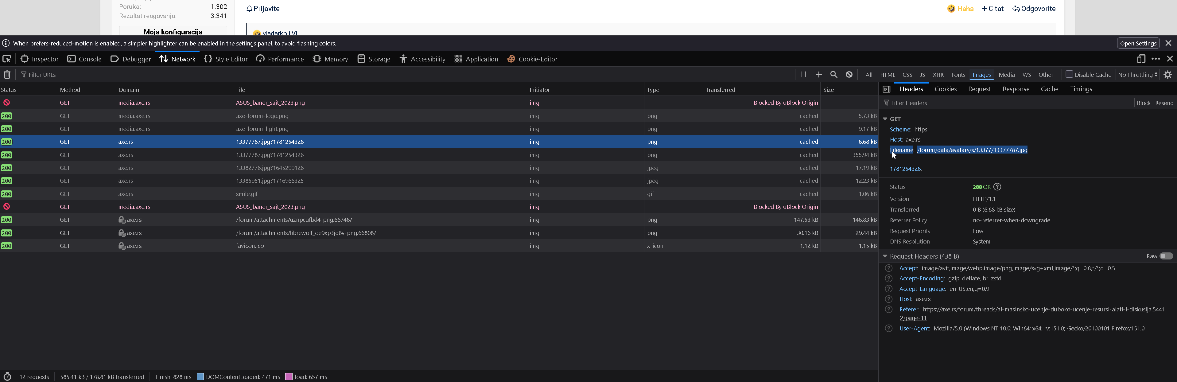Filter requests by XHR

coord(938,75)
